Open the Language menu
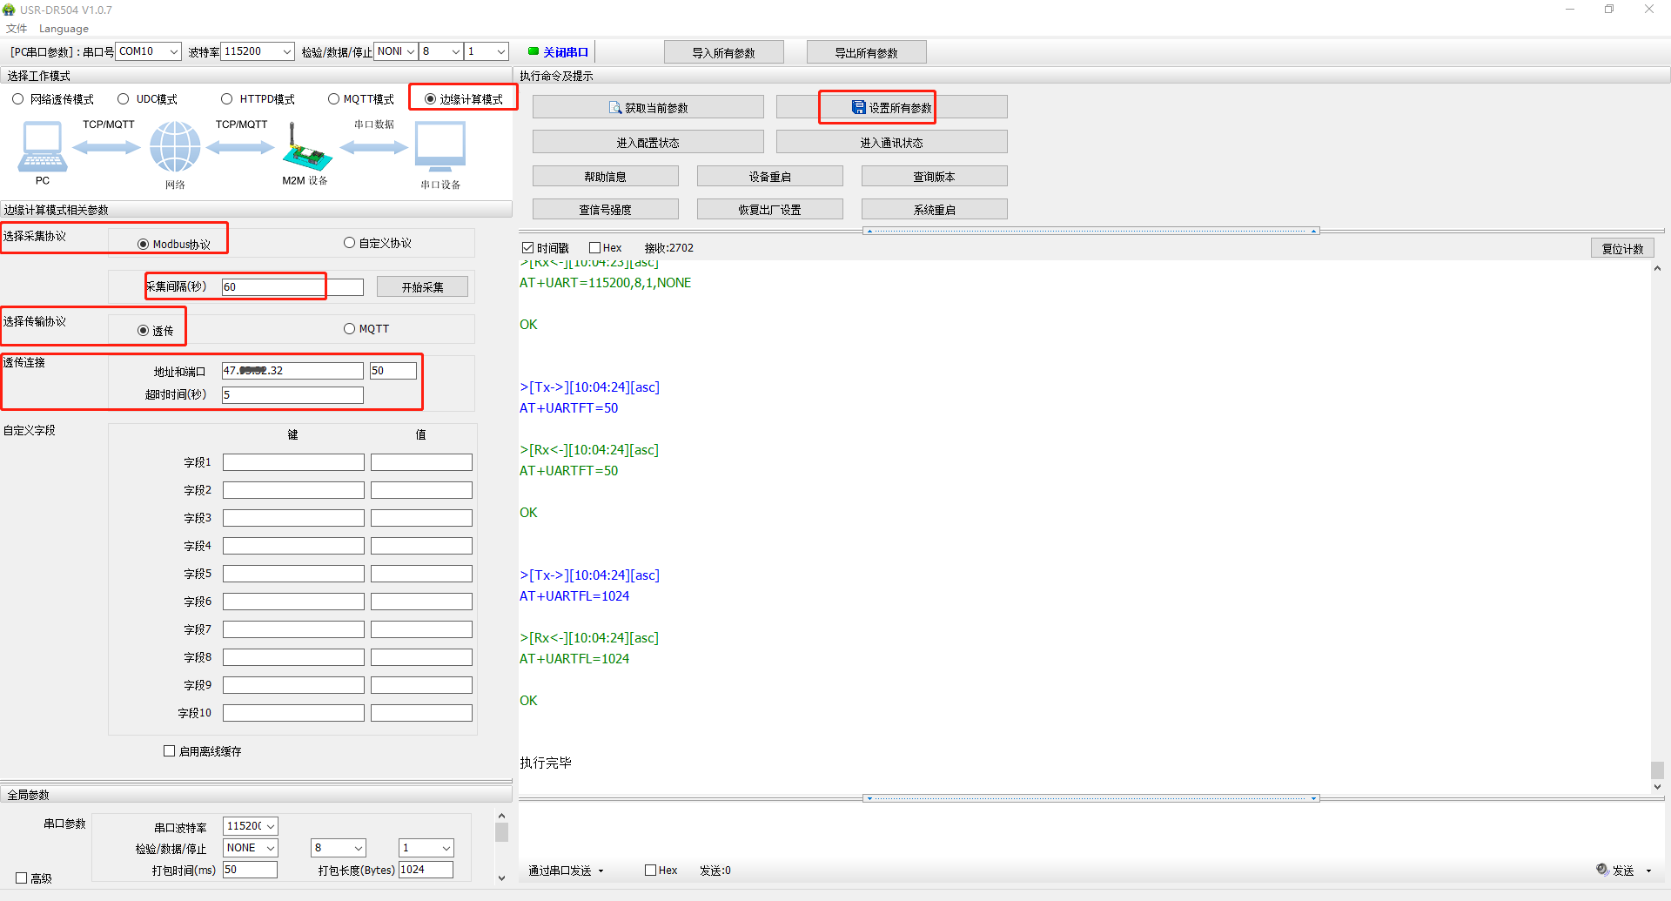This screenshot has width=1671, height=901. point(64,29)
